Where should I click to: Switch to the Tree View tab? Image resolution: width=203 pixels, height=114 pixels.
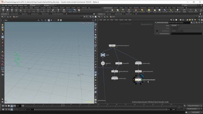109,14
